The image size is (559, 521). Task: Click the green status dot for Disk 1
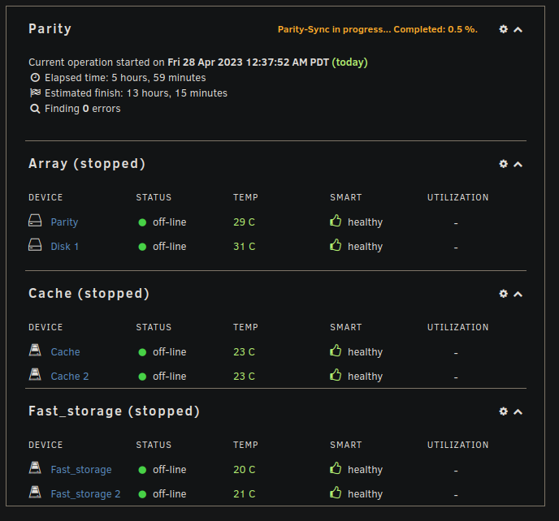coord(142,247)
